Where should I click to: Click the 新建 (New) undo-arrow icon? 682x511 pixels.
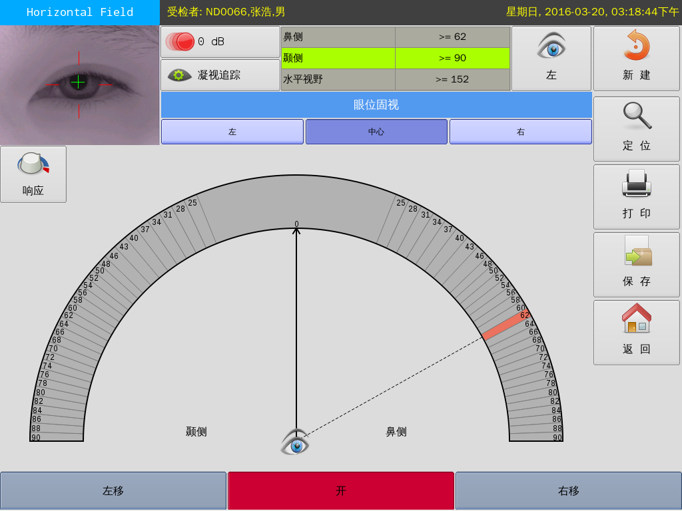tap(636, 47)
